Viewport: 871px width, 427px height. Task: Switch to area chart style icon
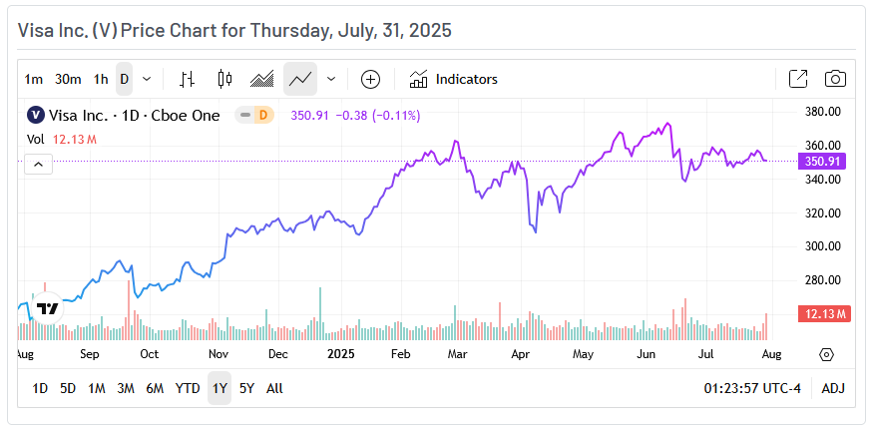(x=261, y=79)
